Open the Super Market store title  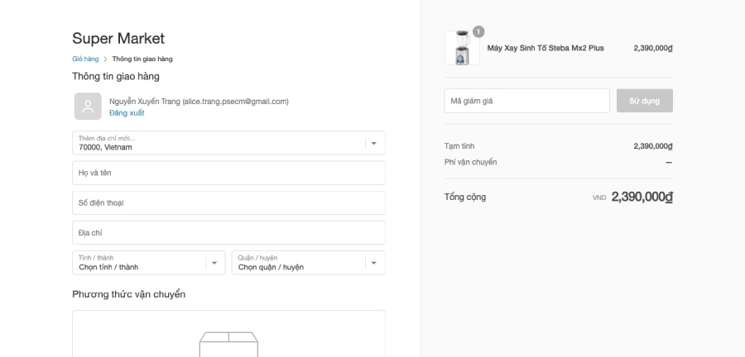click(118, 38)
